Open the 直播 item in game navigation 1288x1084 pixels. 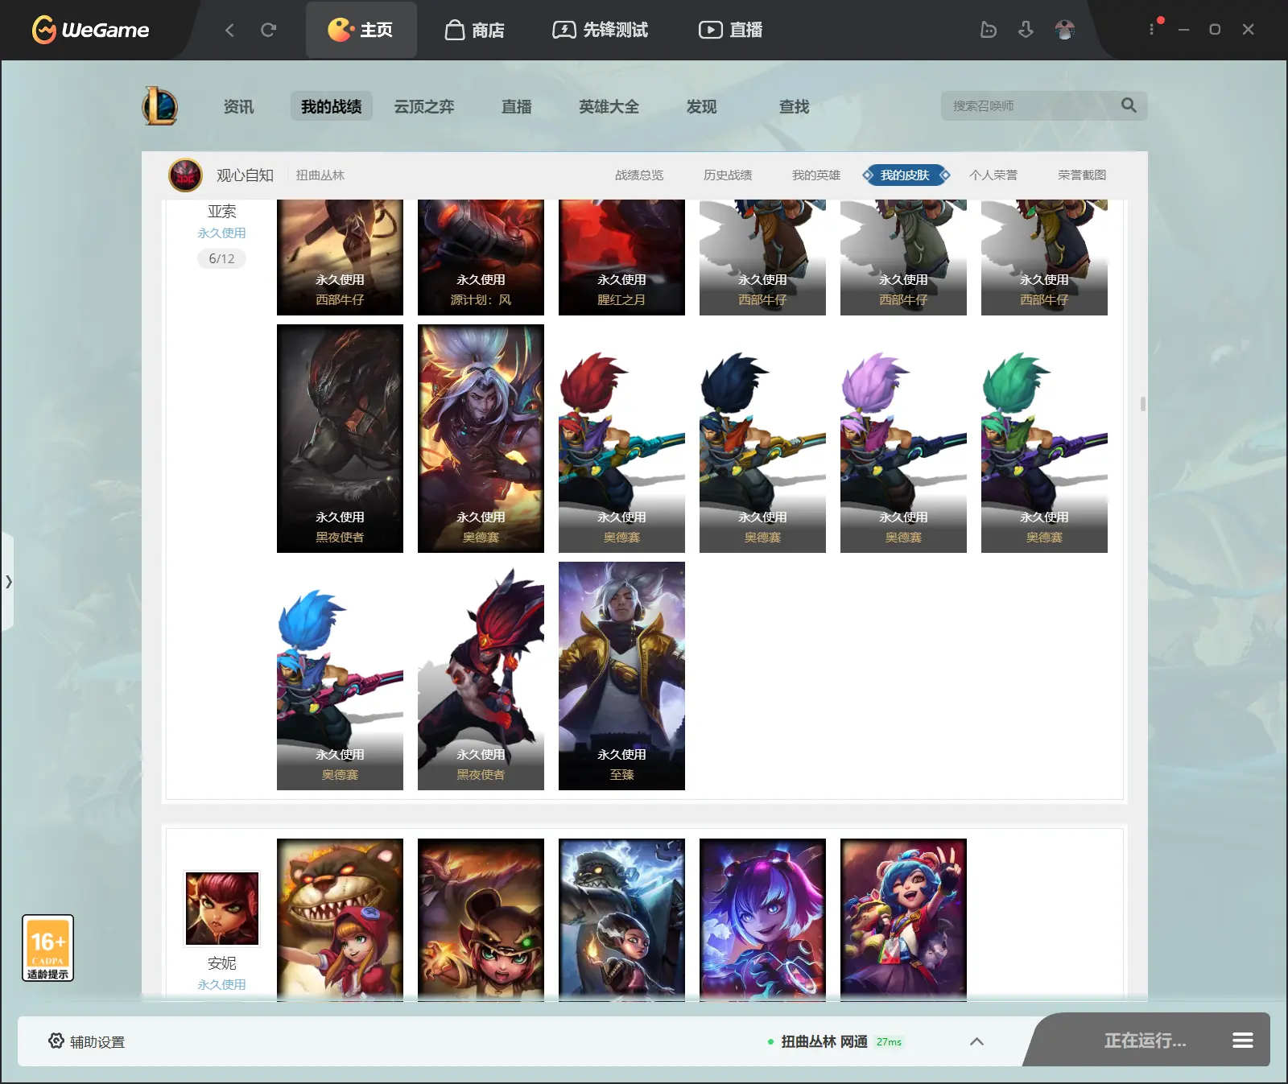(517, 106)
